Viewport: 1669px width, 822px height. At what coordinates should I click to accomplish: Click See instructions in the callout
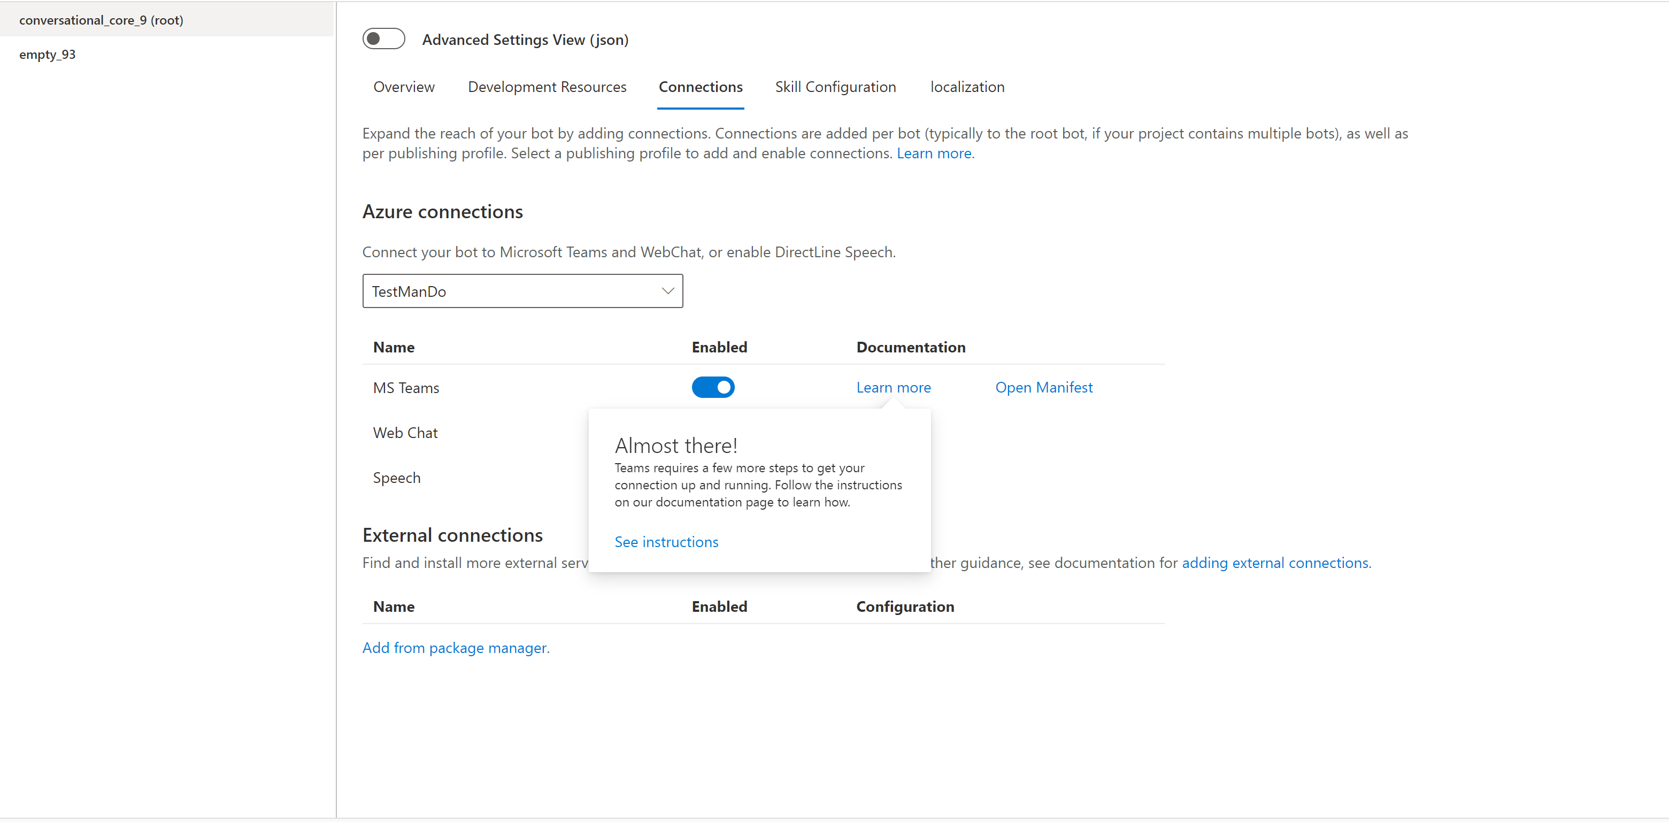666,542
